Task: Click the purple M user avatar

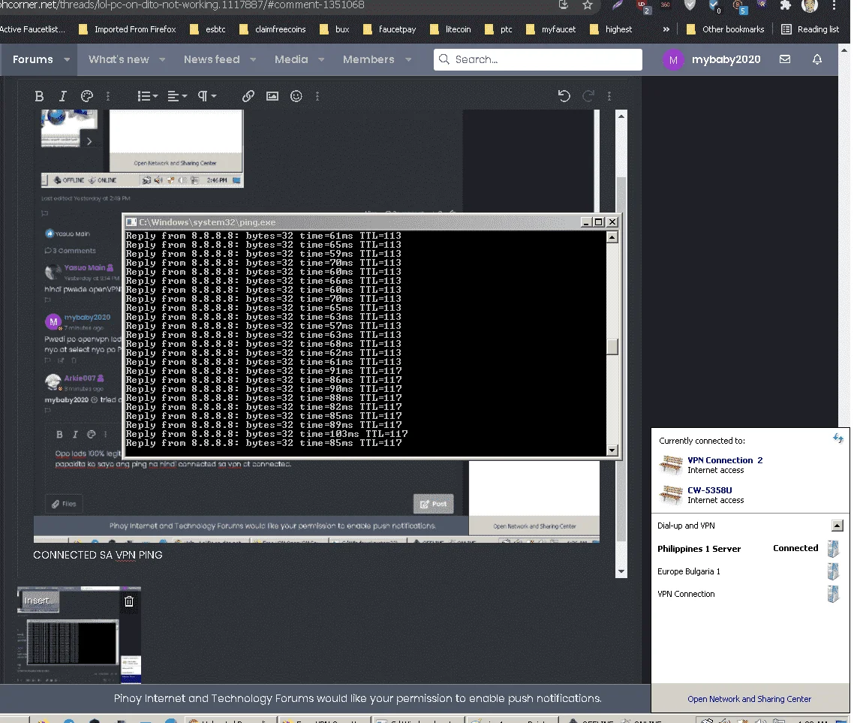Action: (673, 59)
